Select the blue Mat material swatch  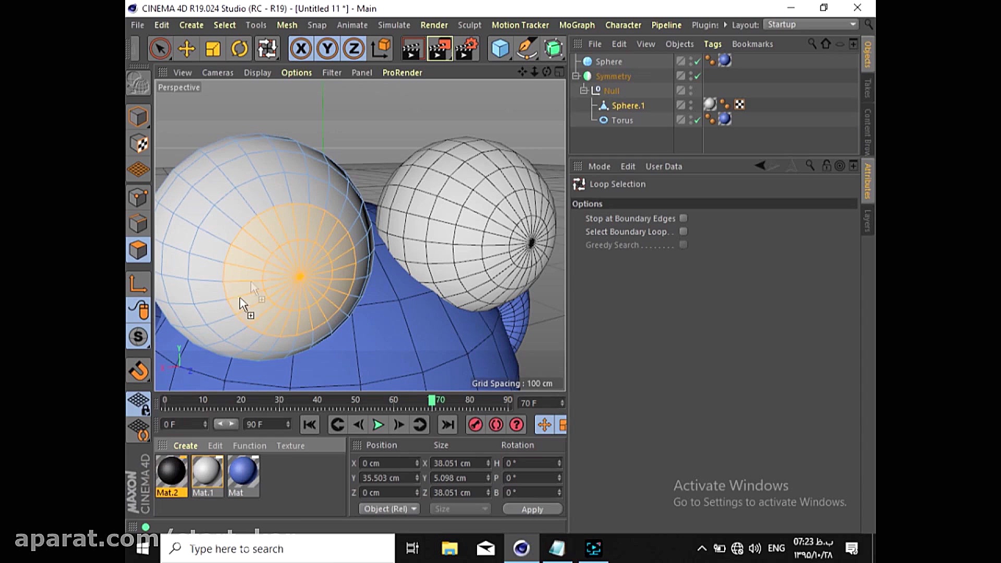[242, 472]
